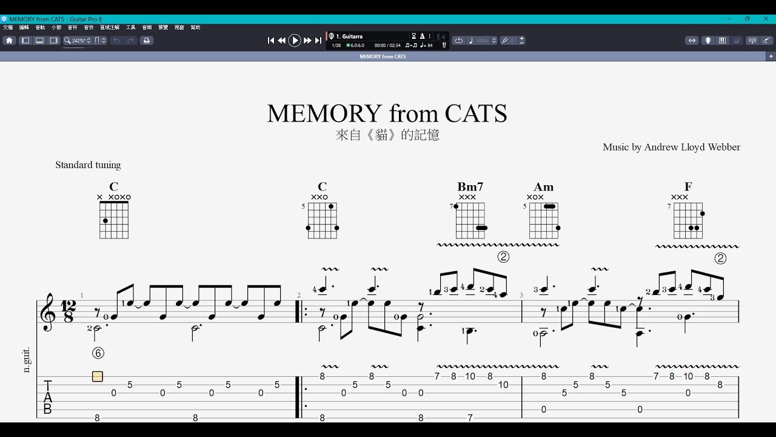Open the 視窗 (Window) menu
This screenshot has height=437, width=776.
point(179,27)
